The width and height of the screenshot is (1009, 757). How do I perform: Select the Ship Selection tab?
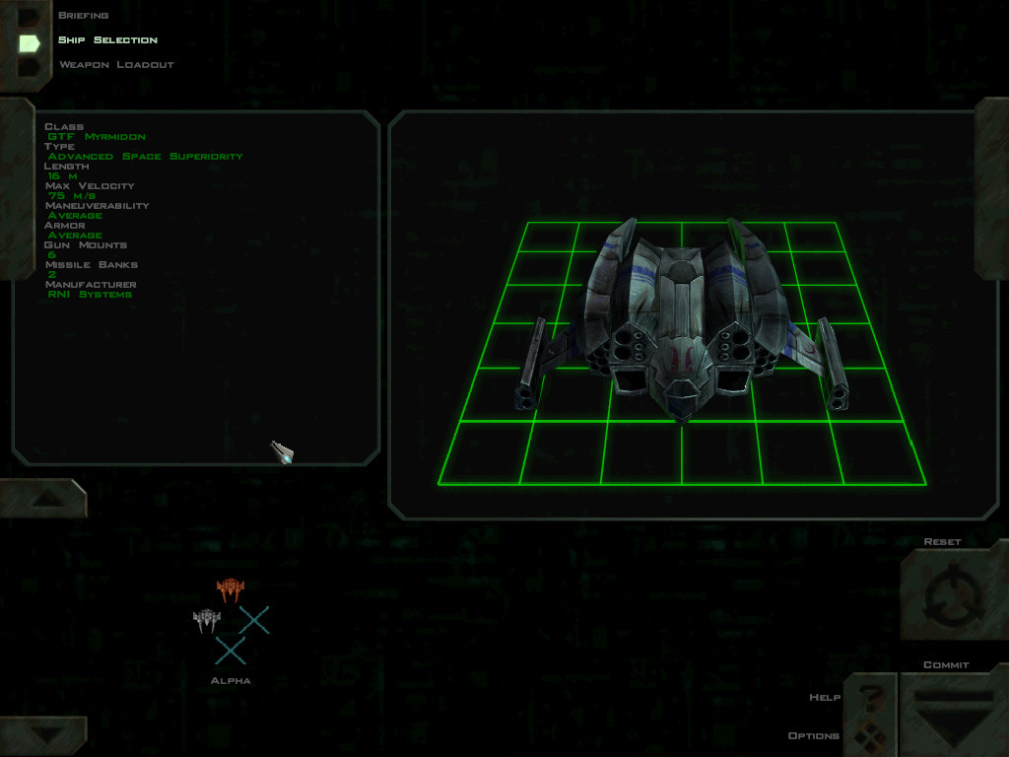click(x=107, y=39)
